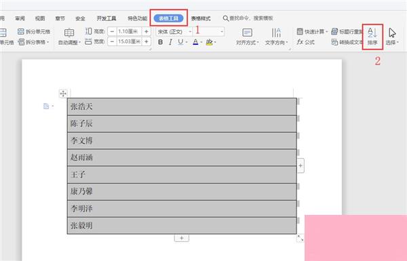Image resolution: width=407 pixels, height=261 pixels.
Task: Switch to the 审阅 review tab
Action: (20, 18)
